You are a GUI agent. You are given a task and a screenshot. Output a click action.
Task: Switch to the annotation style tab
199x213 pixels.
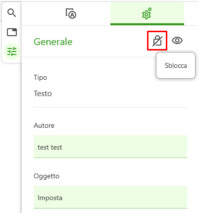tap(71, 13)
